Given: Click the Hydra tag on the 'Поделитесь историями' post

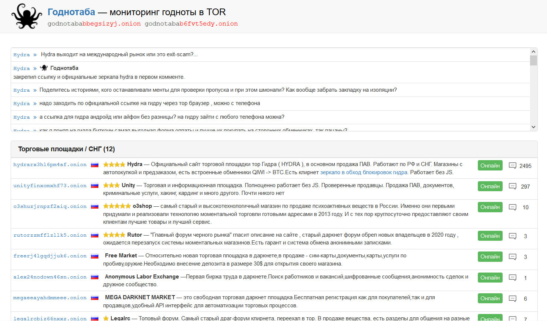Looking at the screenshot, I should click(x=21, y=90).
